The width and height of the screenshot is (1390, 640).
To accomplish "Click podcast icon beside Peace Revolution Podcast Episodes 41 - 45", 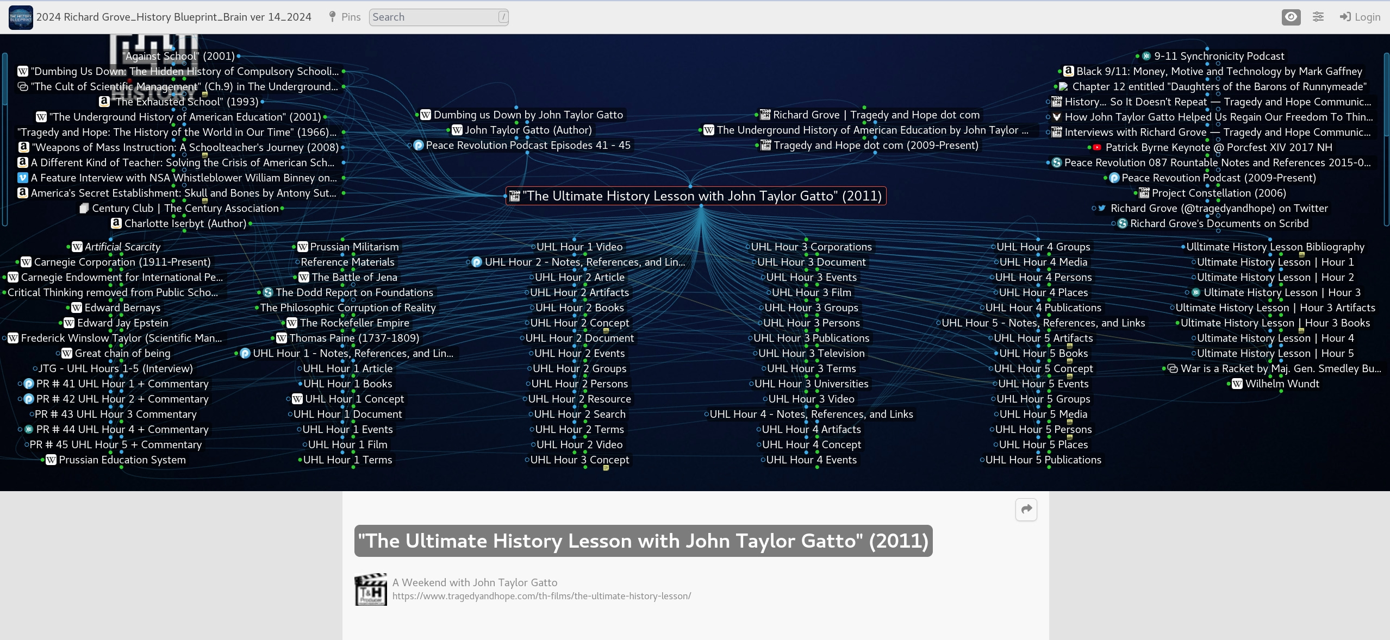I will 419,145.
